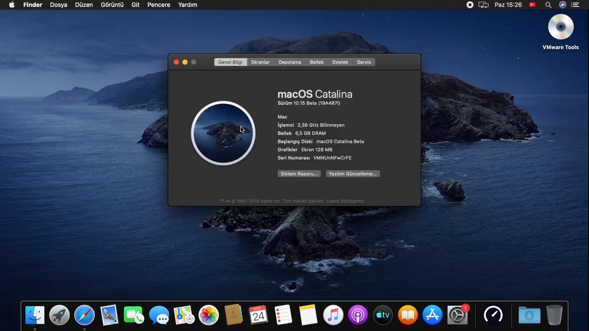Click Turkish flag input source icon
The height and width of the screenshot is (331, 589).
coord(532,5)
